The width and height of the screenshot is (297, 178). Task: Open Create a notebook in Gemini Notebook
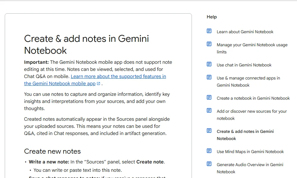[253, 98]
